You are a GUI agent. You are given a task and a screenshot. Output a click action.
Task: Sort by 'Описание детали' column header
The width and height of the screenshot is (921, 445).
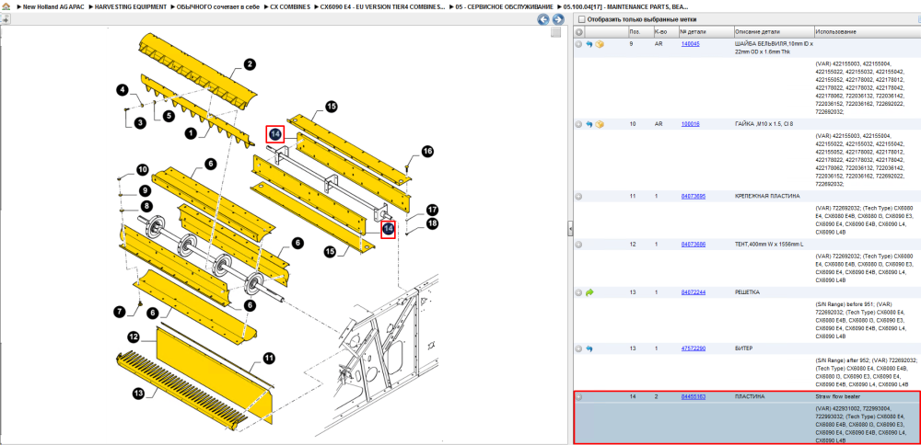[774, 31]
